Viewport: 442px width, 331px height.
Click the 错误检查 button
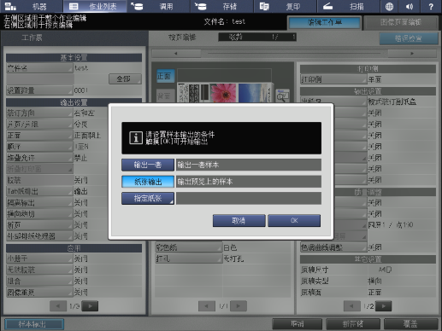(409, 38)
